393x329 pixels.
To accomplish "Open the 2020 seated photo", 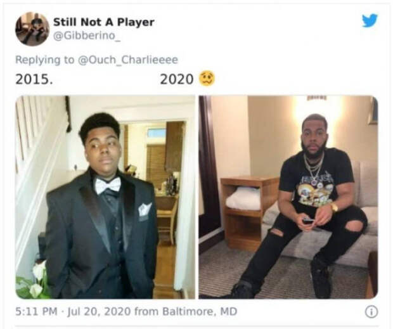I will pos(288,197).
